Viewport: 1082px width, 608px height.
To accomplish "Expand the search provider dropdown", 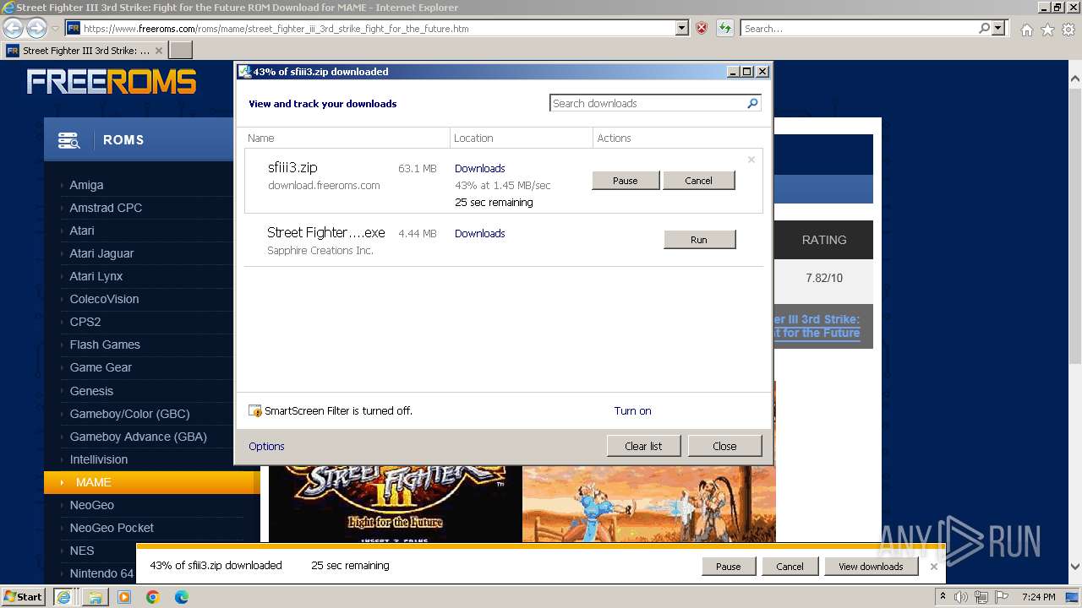I will (998, 29).
